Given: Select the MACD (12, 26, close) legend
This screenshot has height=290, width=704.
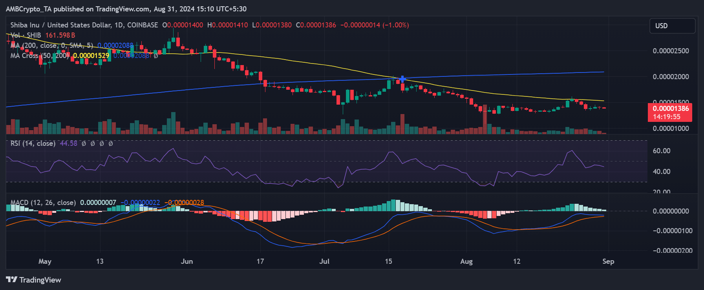Looking at the screenshot, I should point(43,203).
